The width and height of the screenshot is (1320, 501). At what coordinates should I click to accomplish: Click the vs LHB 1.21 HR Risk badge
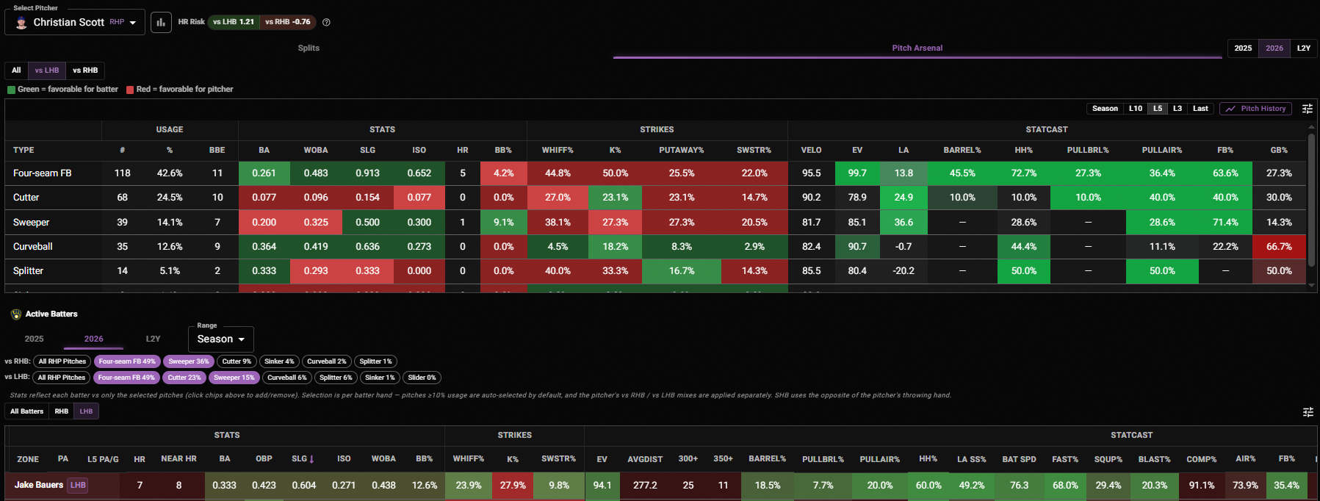click(234, 22)
